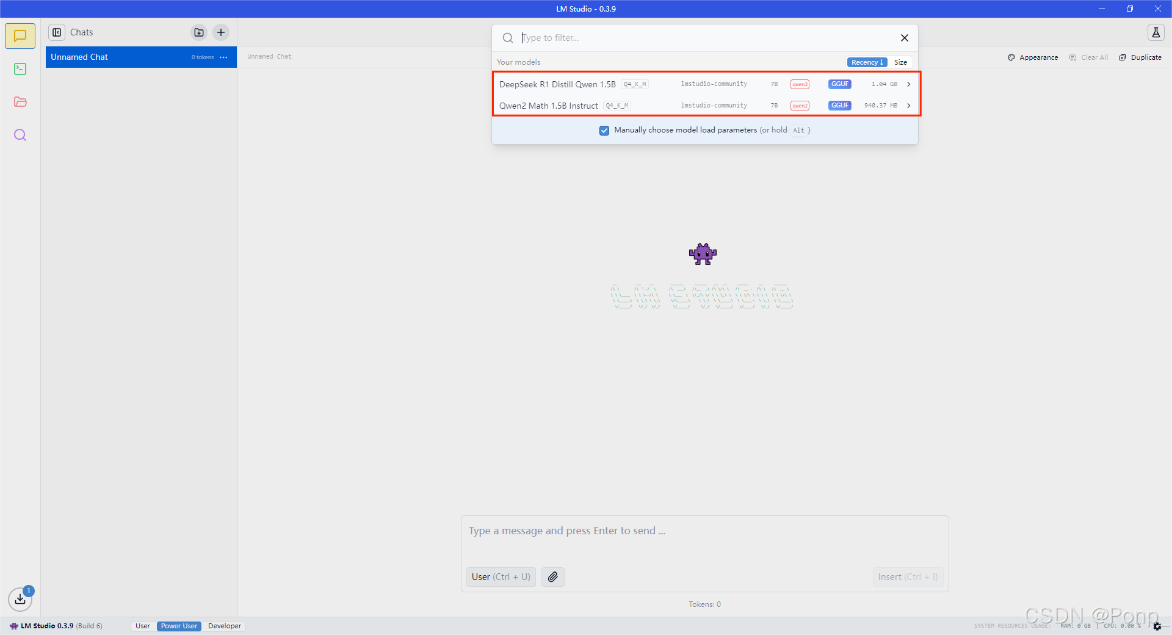Open the Discover search sidebar icon
Screen dimensions: 1172x635
20,135
